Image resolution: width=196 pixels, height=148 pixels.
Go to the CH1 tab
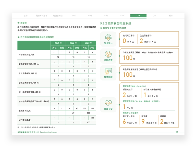tap(74, 16)
